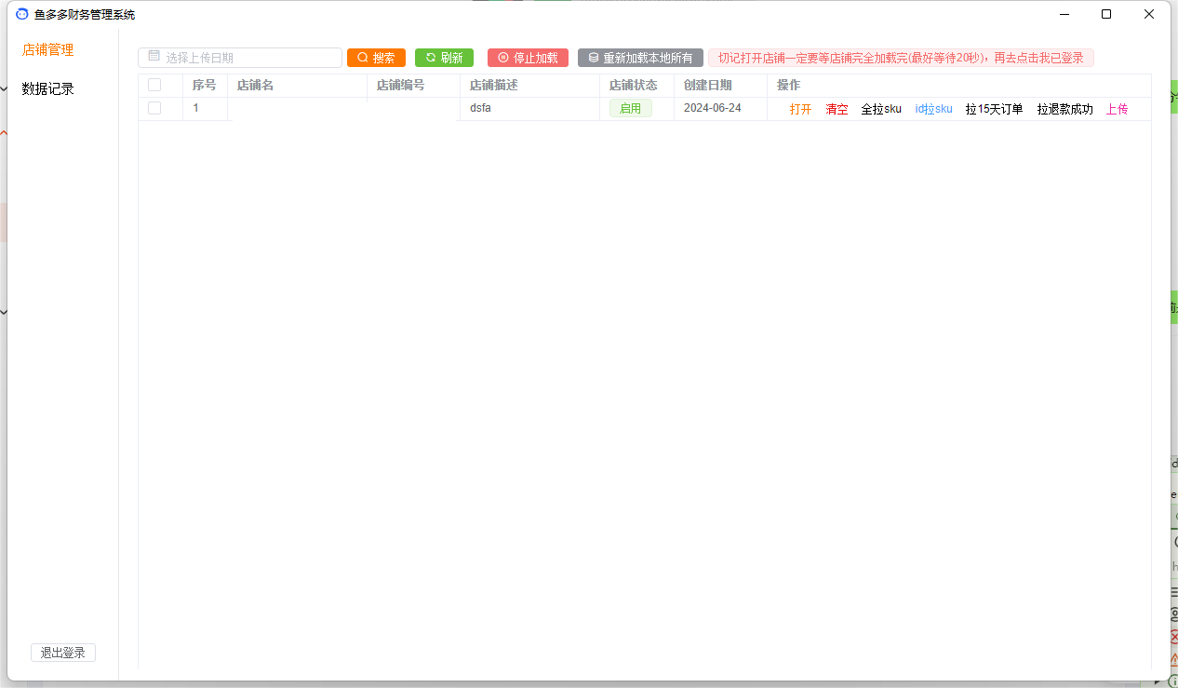Click the 打开 link for the store
Viewport: 1178px width, 688px height.
pyautogui.click(x=800, y=109)
